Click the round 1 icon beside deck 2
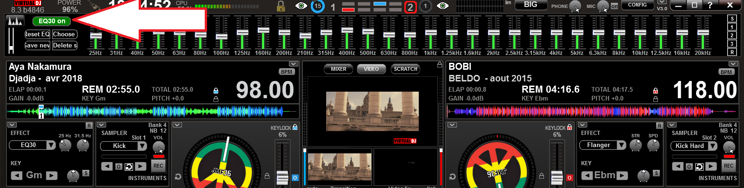744x188 pixels. (425, 6)
